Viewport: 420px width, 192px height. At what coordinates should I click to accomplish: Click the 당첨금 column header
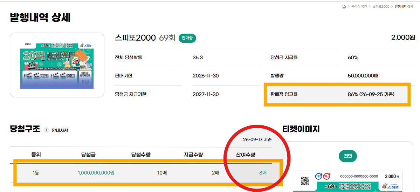(x=89, y=155)
